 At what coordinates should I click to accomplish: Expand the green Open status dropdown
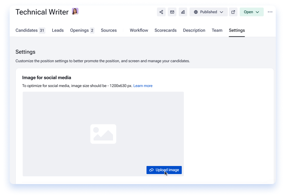pos(251,12)
